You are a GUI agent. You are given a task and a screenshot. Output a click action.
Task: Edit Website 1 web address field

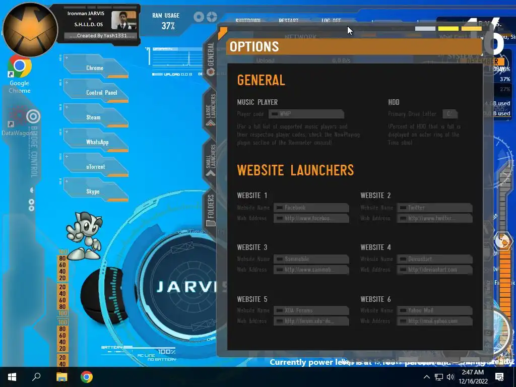(x=311, y=218)
